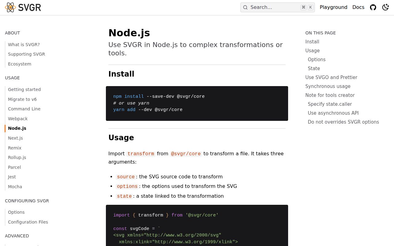
Task: Click the USAGE sidebar section label
Action: coord(12,78)
